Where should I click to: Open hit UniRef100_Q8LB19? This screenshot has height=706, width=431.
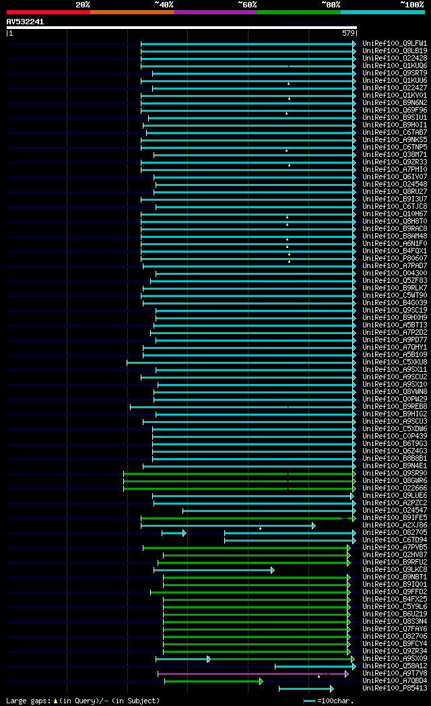pyautogui.click(x=395, y=51)
